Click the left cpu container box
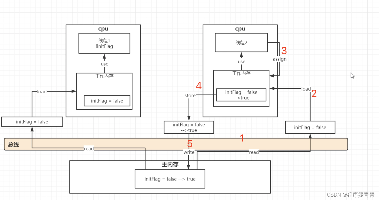The image size is (379, 200). (x=103, y=29)
